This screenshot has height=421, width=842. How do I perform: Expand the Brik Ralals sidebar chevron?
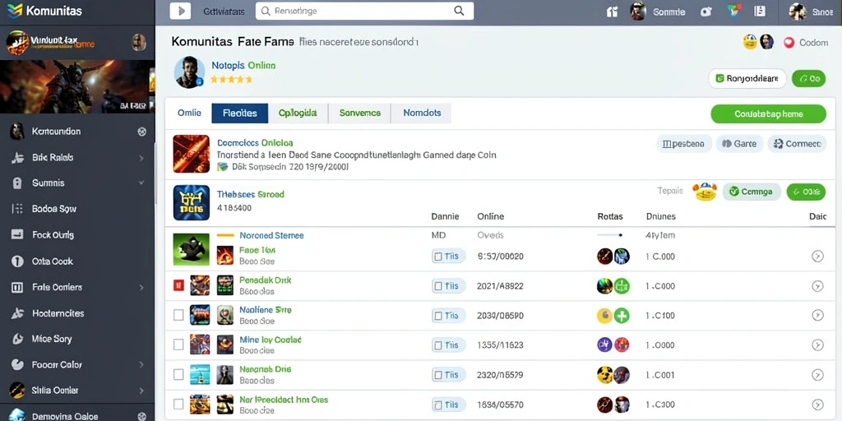(x=141, y=158)
